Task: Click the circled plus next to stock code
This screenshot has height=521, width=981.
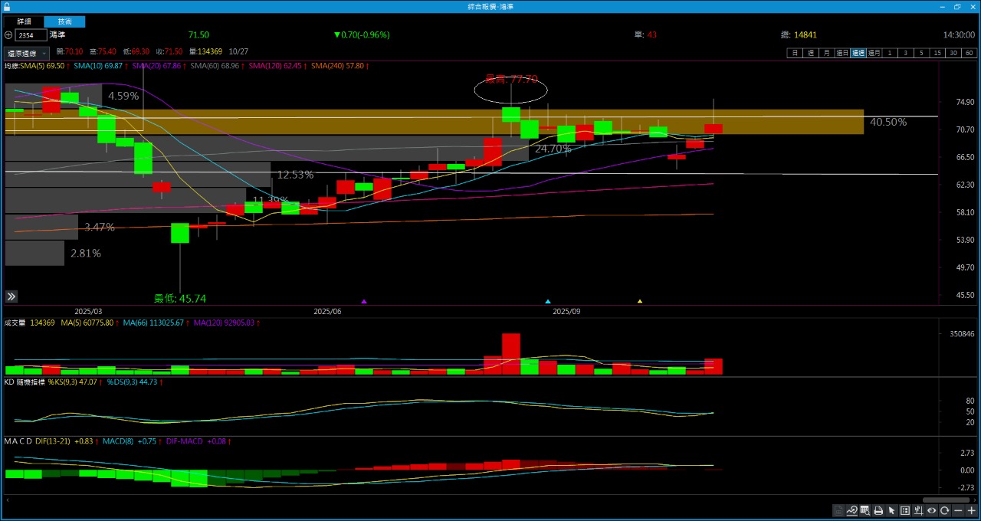Action: [8, 35]
